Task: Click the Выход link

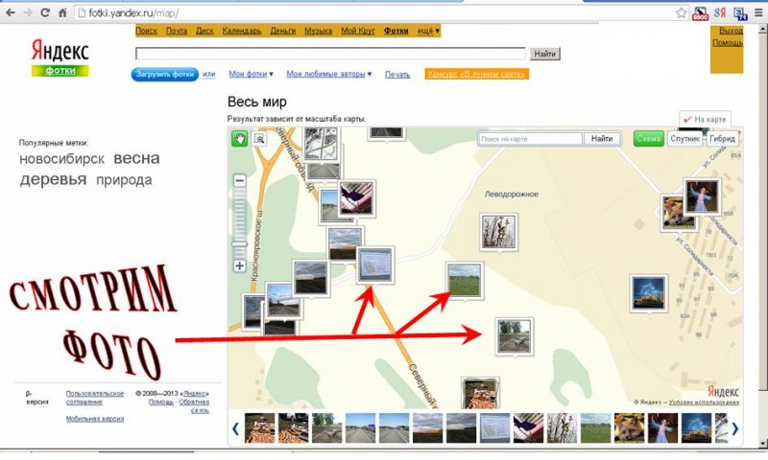Action: click(x=732, y=31)
